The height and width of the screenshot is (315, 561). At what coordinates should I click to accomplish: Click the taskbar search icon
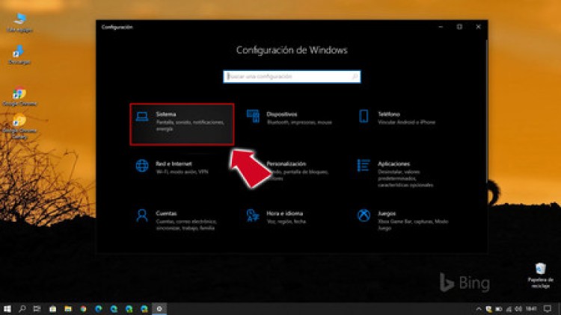tap(22, 308)
